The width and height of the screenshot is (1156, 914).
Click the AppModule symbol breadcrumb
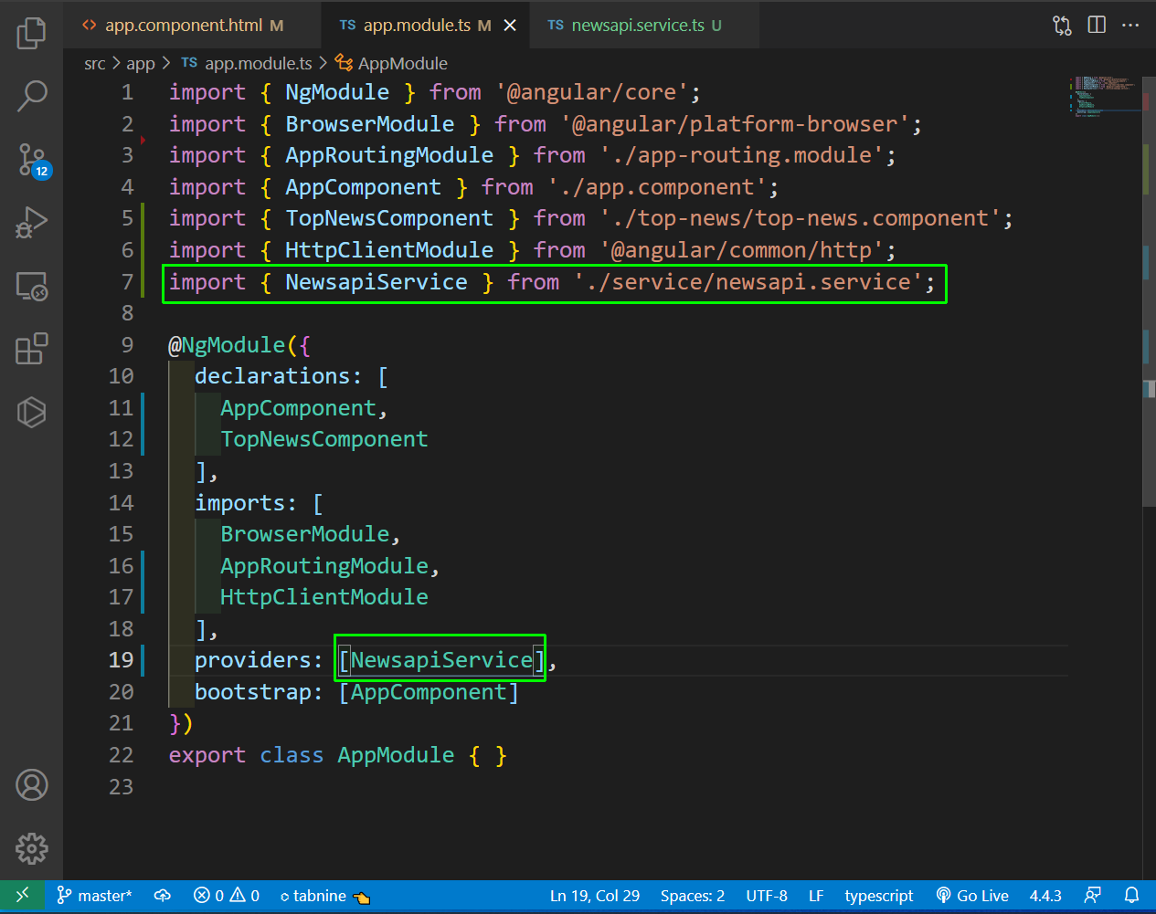click(391, 63)
